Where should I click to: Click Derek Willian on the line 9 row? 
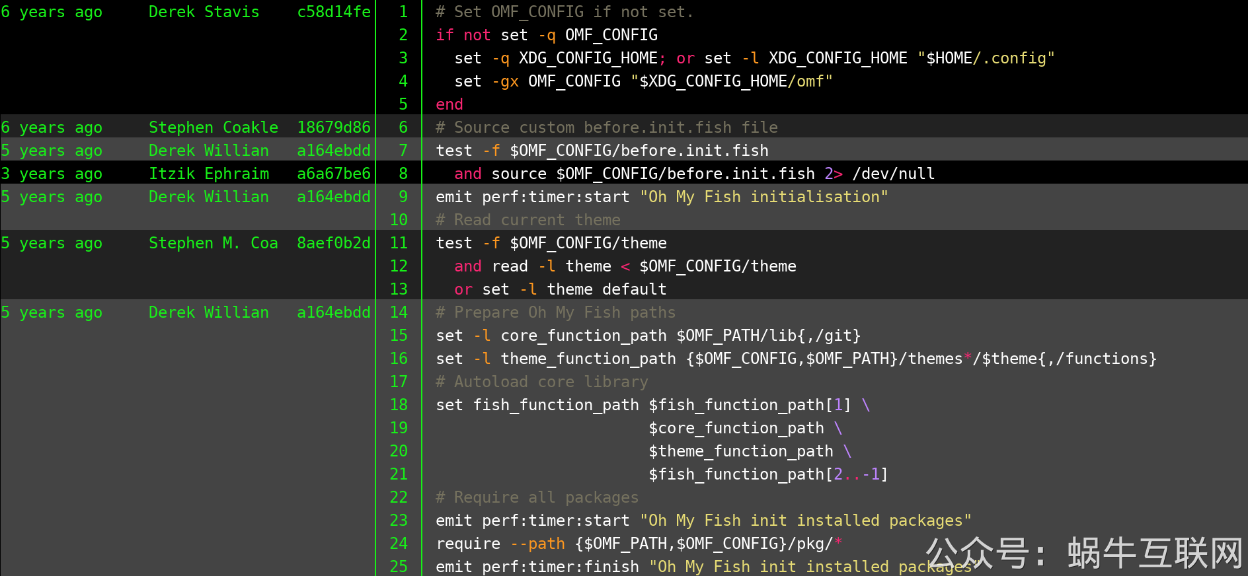[x=208, y=197]
